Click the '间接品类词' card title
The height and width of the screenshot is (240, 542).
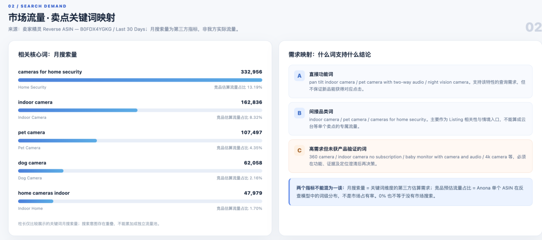coord(321,112)
